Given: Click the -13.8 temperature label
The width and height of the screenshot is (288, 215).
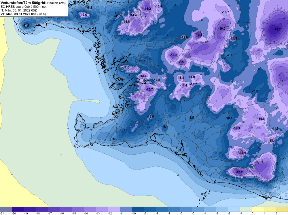Looking at the screenshot, I should [180, 78].
